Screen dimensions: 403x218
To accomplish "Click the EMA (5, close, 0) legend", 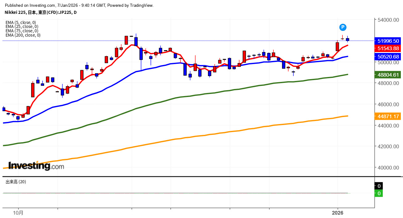I will pyautogui.click(x=21, y=22).
